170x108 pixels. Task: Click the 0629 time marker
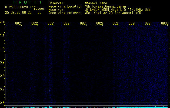(x=148, y=23)
